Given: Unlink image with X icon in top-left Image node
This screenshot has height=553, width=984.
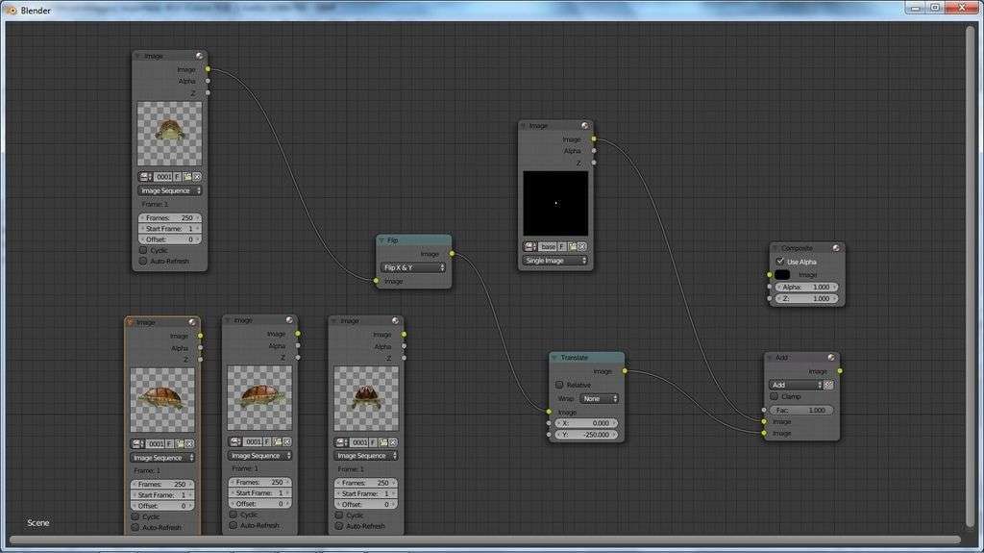Looking at the screenshot, I should (x=197, y=177).
